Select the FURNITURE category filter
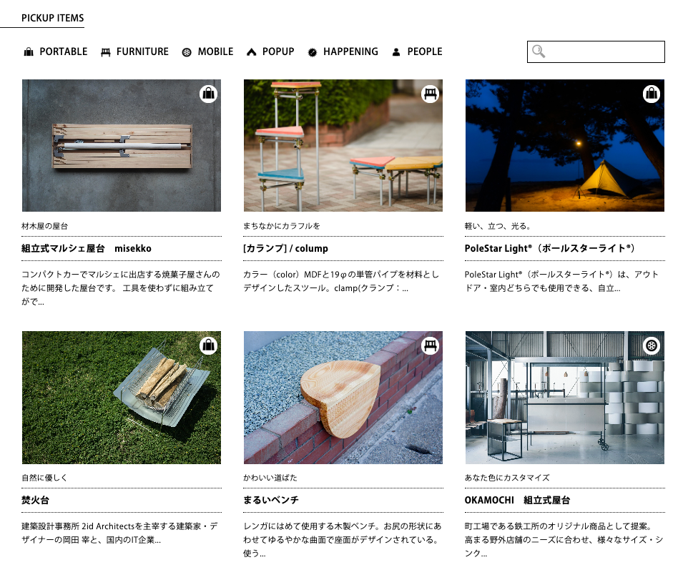 tap(142, 51)
